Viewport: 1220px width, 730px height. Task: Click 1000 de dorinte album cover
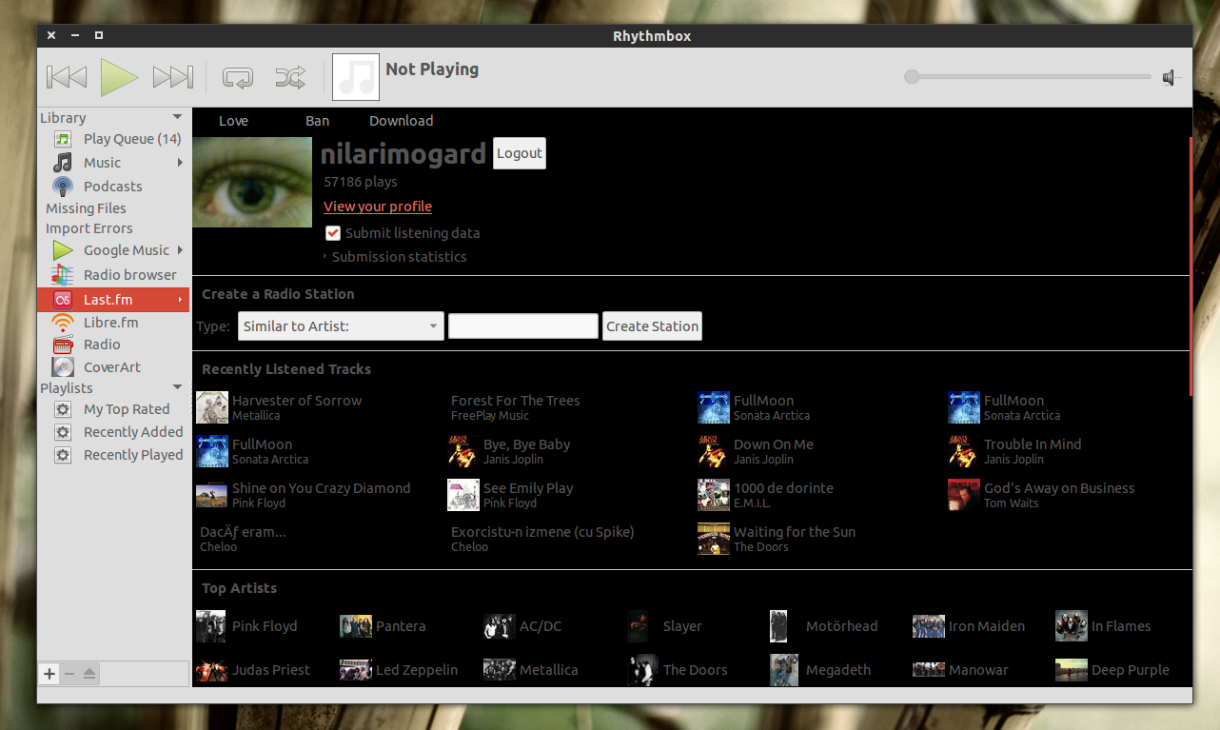pos(714,495)
